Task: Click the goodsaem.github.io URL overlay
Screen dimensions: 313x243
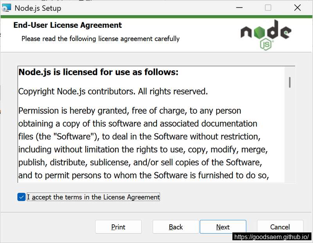Action: [x=272, y=237]
